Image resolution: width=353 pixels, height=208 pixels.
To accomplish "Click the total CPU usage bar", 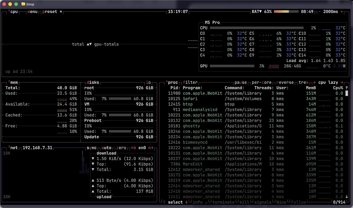I will (x=256, y=28).
